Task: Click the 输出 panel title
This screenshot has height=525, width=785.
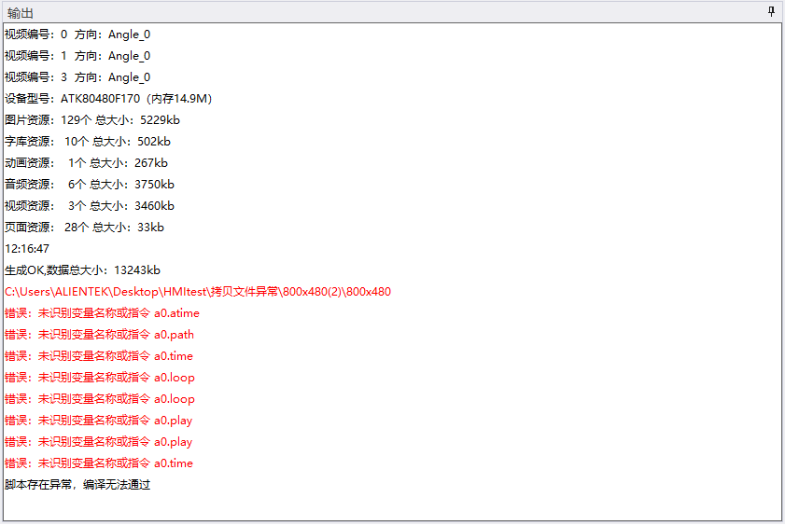Action: click(x=20, y=13)
